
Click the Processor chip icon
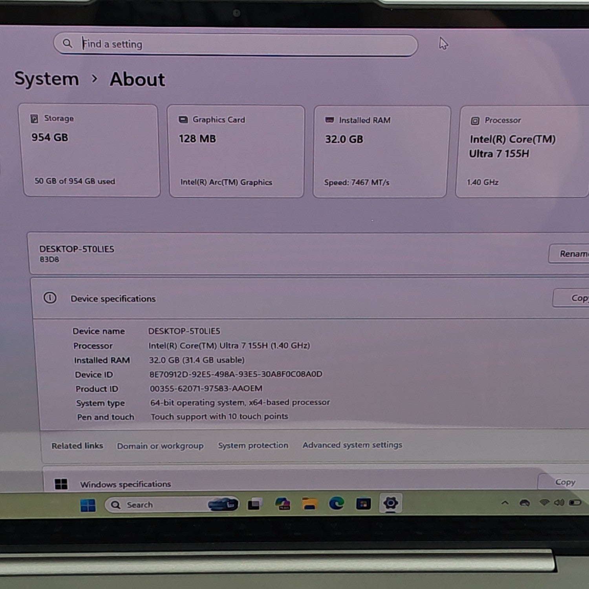tap(475, 121)
